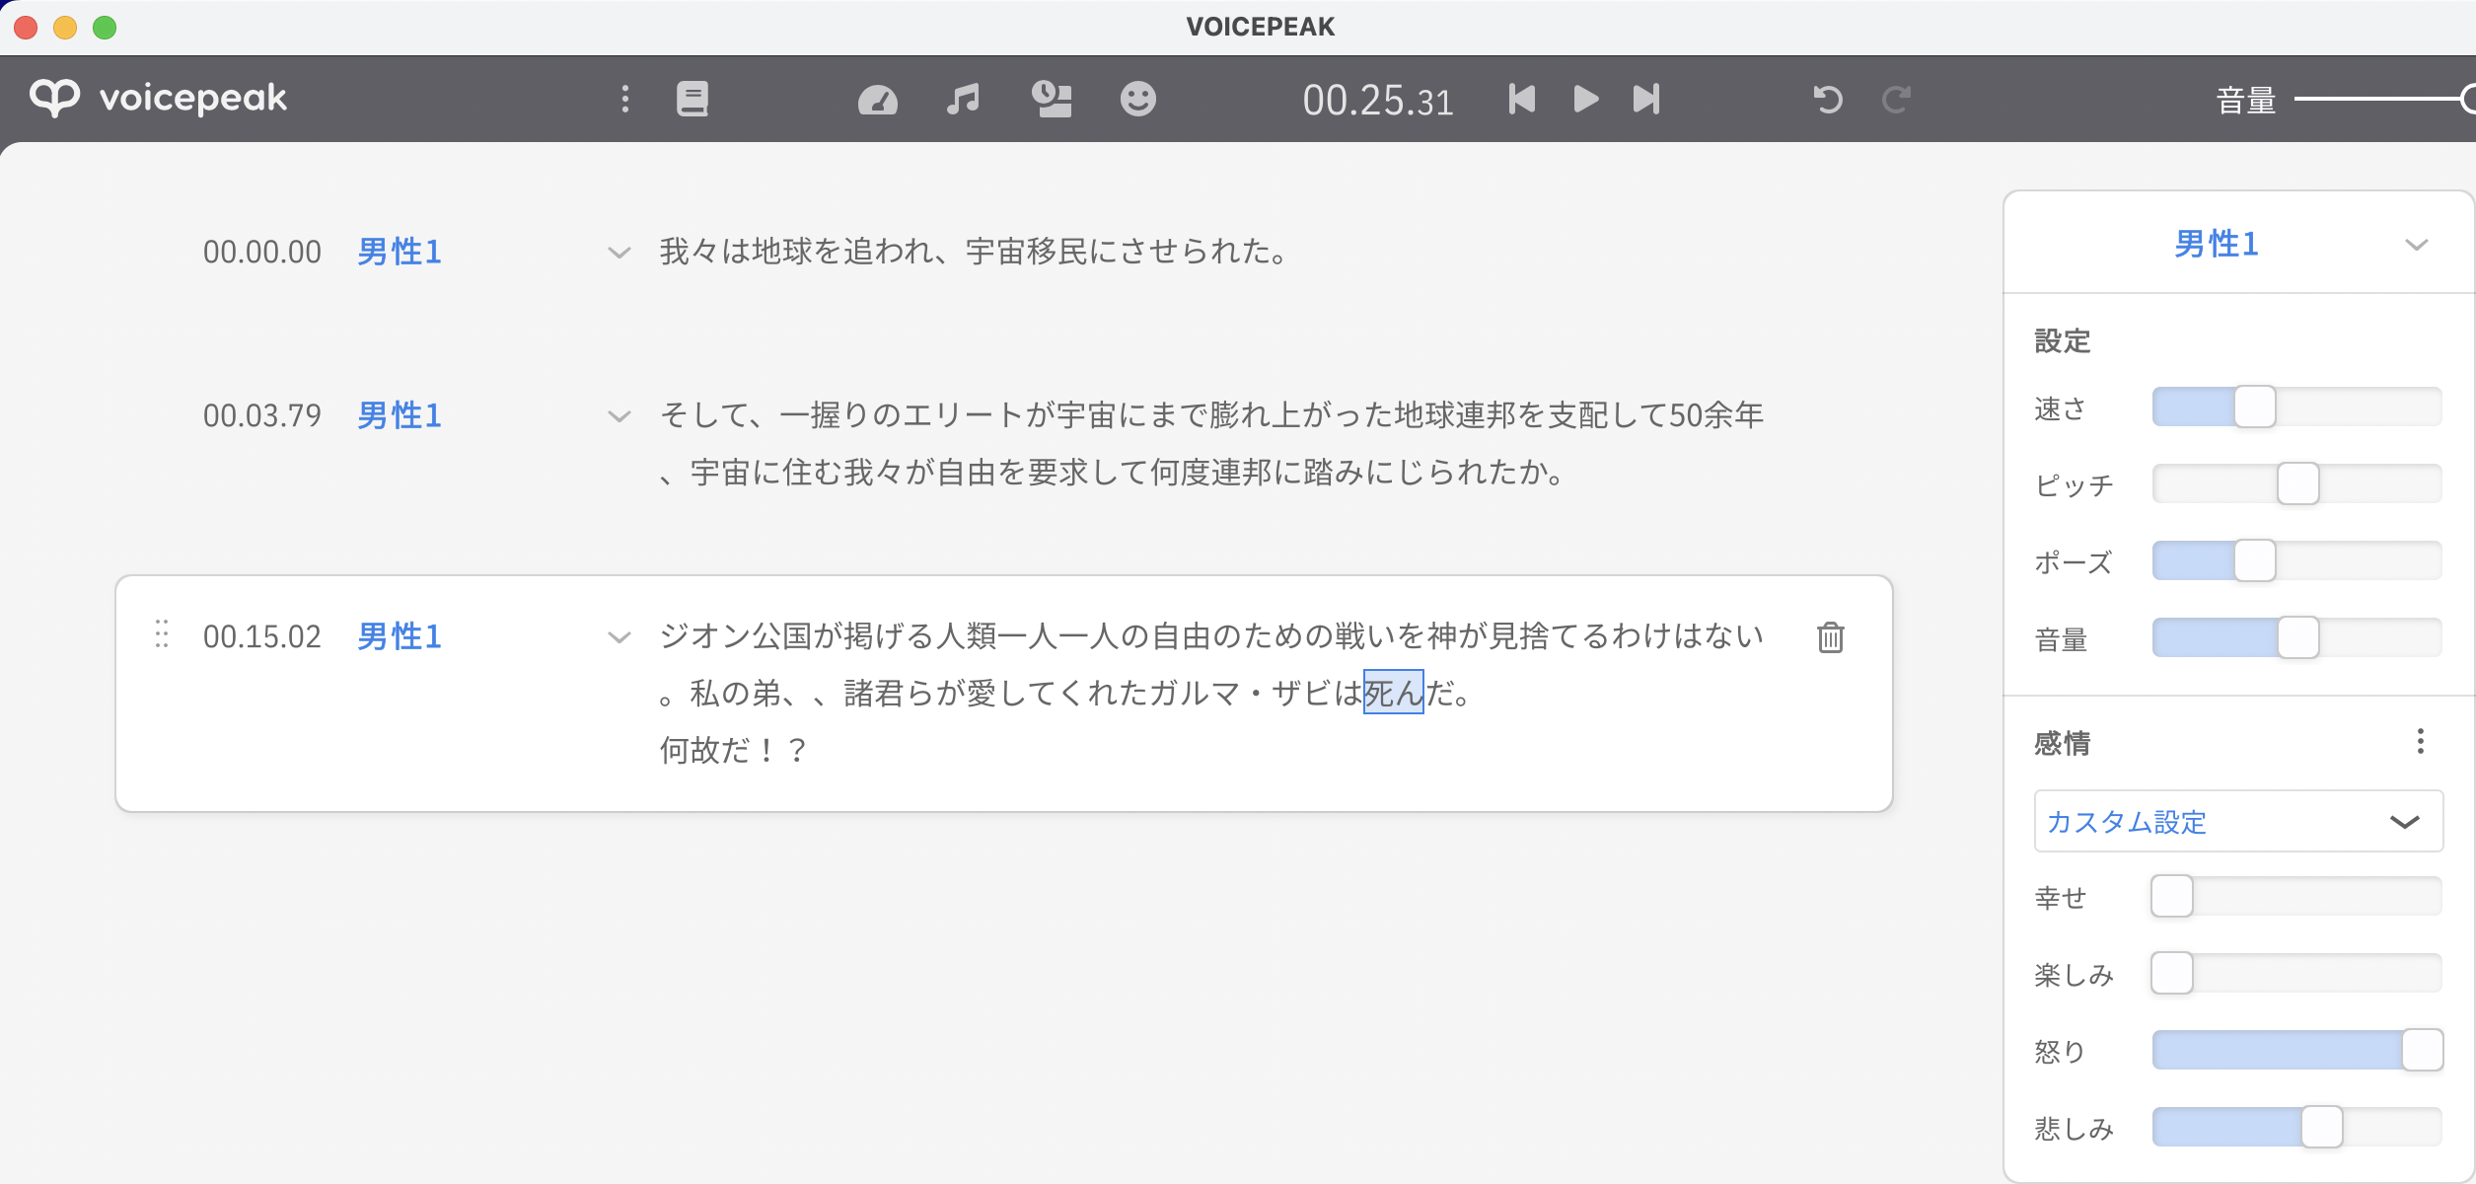Undo the last edit

[x=1827, y=99]
